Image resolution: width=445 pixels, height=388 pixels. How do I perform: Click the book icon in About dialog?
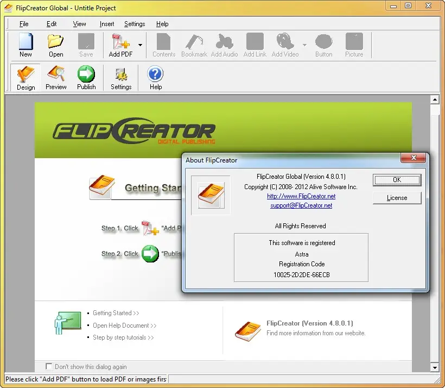(211, 195)
